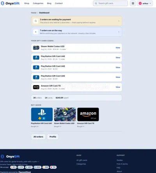The height and width of the screenshot is (173, 156).
Task: Expand the arthur account dropdown
Action: [145, 4]
